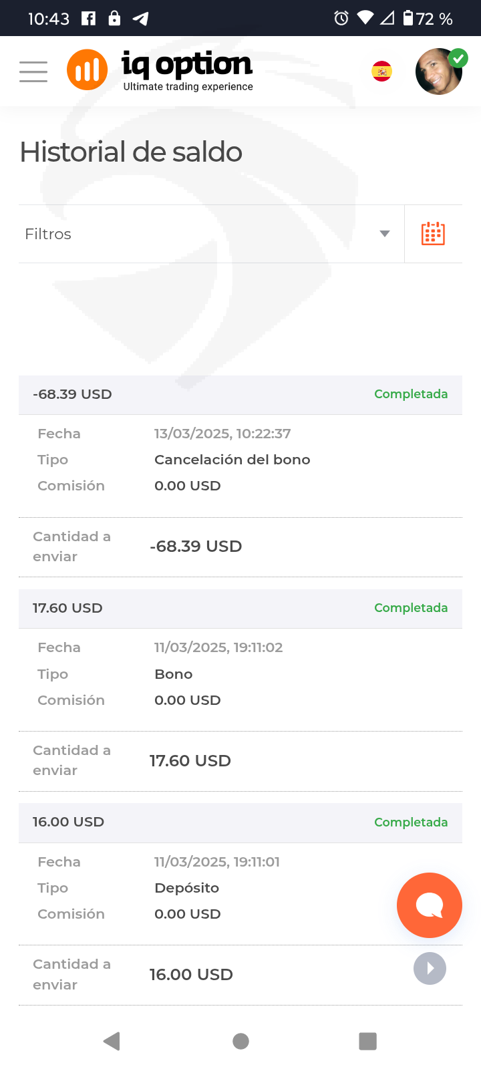The image size is (481, 1069).
Task: Tap the gray next arrow button
Action: pos(430,968)
